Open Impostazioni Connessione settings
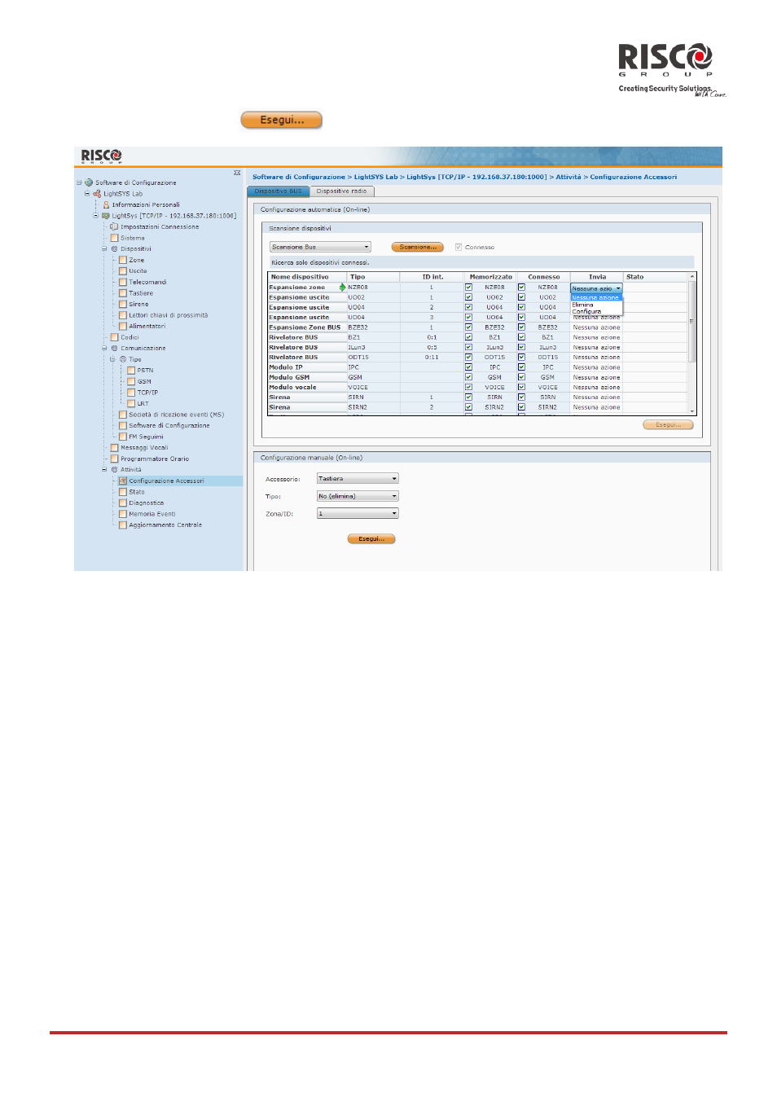 pyautogui.click(x=160, y=226)
